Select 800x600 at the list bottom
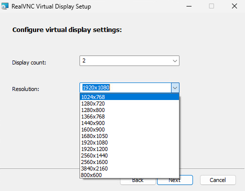 tap(129, 175)
